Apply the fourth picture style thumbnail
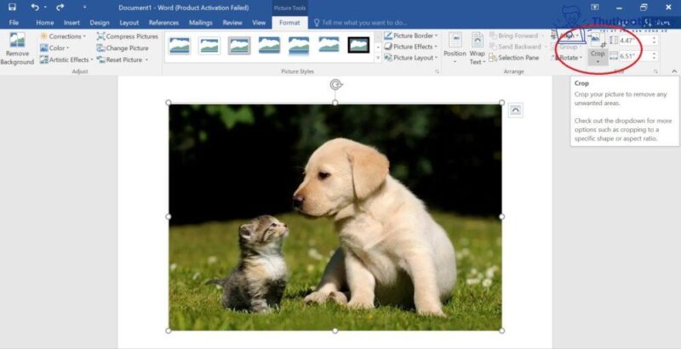 point(269,45)
